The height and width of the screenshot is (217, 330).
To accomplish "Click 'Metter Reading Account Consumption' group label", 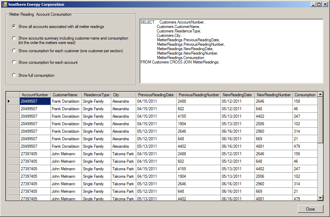I will 40,14.
